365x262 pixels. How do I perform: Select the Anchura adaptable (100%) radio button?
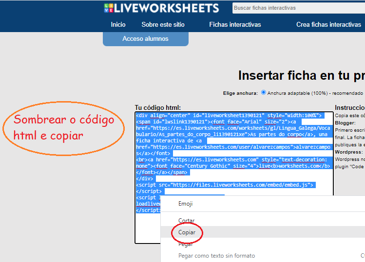tap(264, 92)
